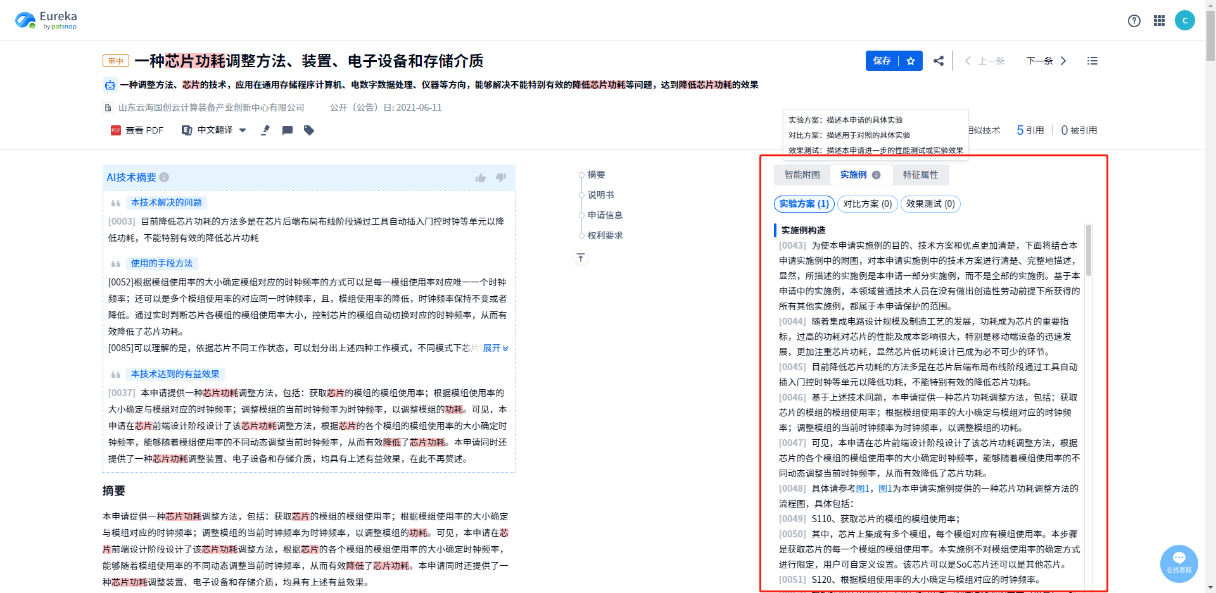1216x593 pixels.
Task: Switch to the 智能附图 tab
Action: 802,175
